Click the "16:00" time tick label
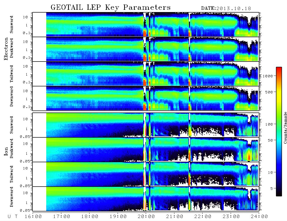The height and width of the screenshot is (221, 287). click(x=33, y=217)
